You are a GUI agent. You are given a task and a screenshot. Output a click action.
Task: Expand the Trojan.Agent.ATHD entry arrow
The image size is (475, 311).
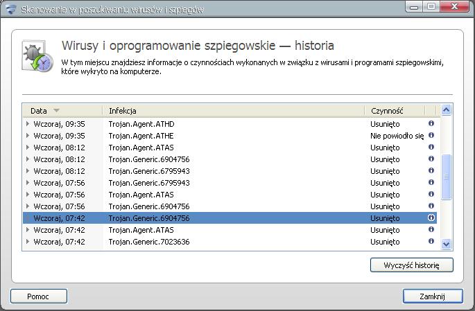point(28,124)
